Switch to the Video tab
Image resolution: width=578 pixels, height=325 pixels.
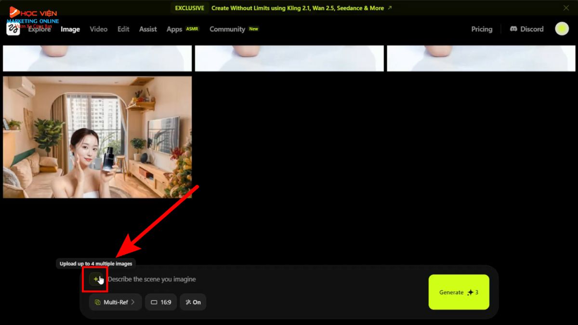coord(98,29)
